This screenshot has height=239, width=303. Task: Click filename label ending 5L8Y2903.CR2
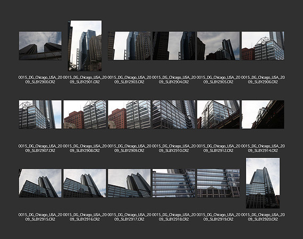[129, 80]
